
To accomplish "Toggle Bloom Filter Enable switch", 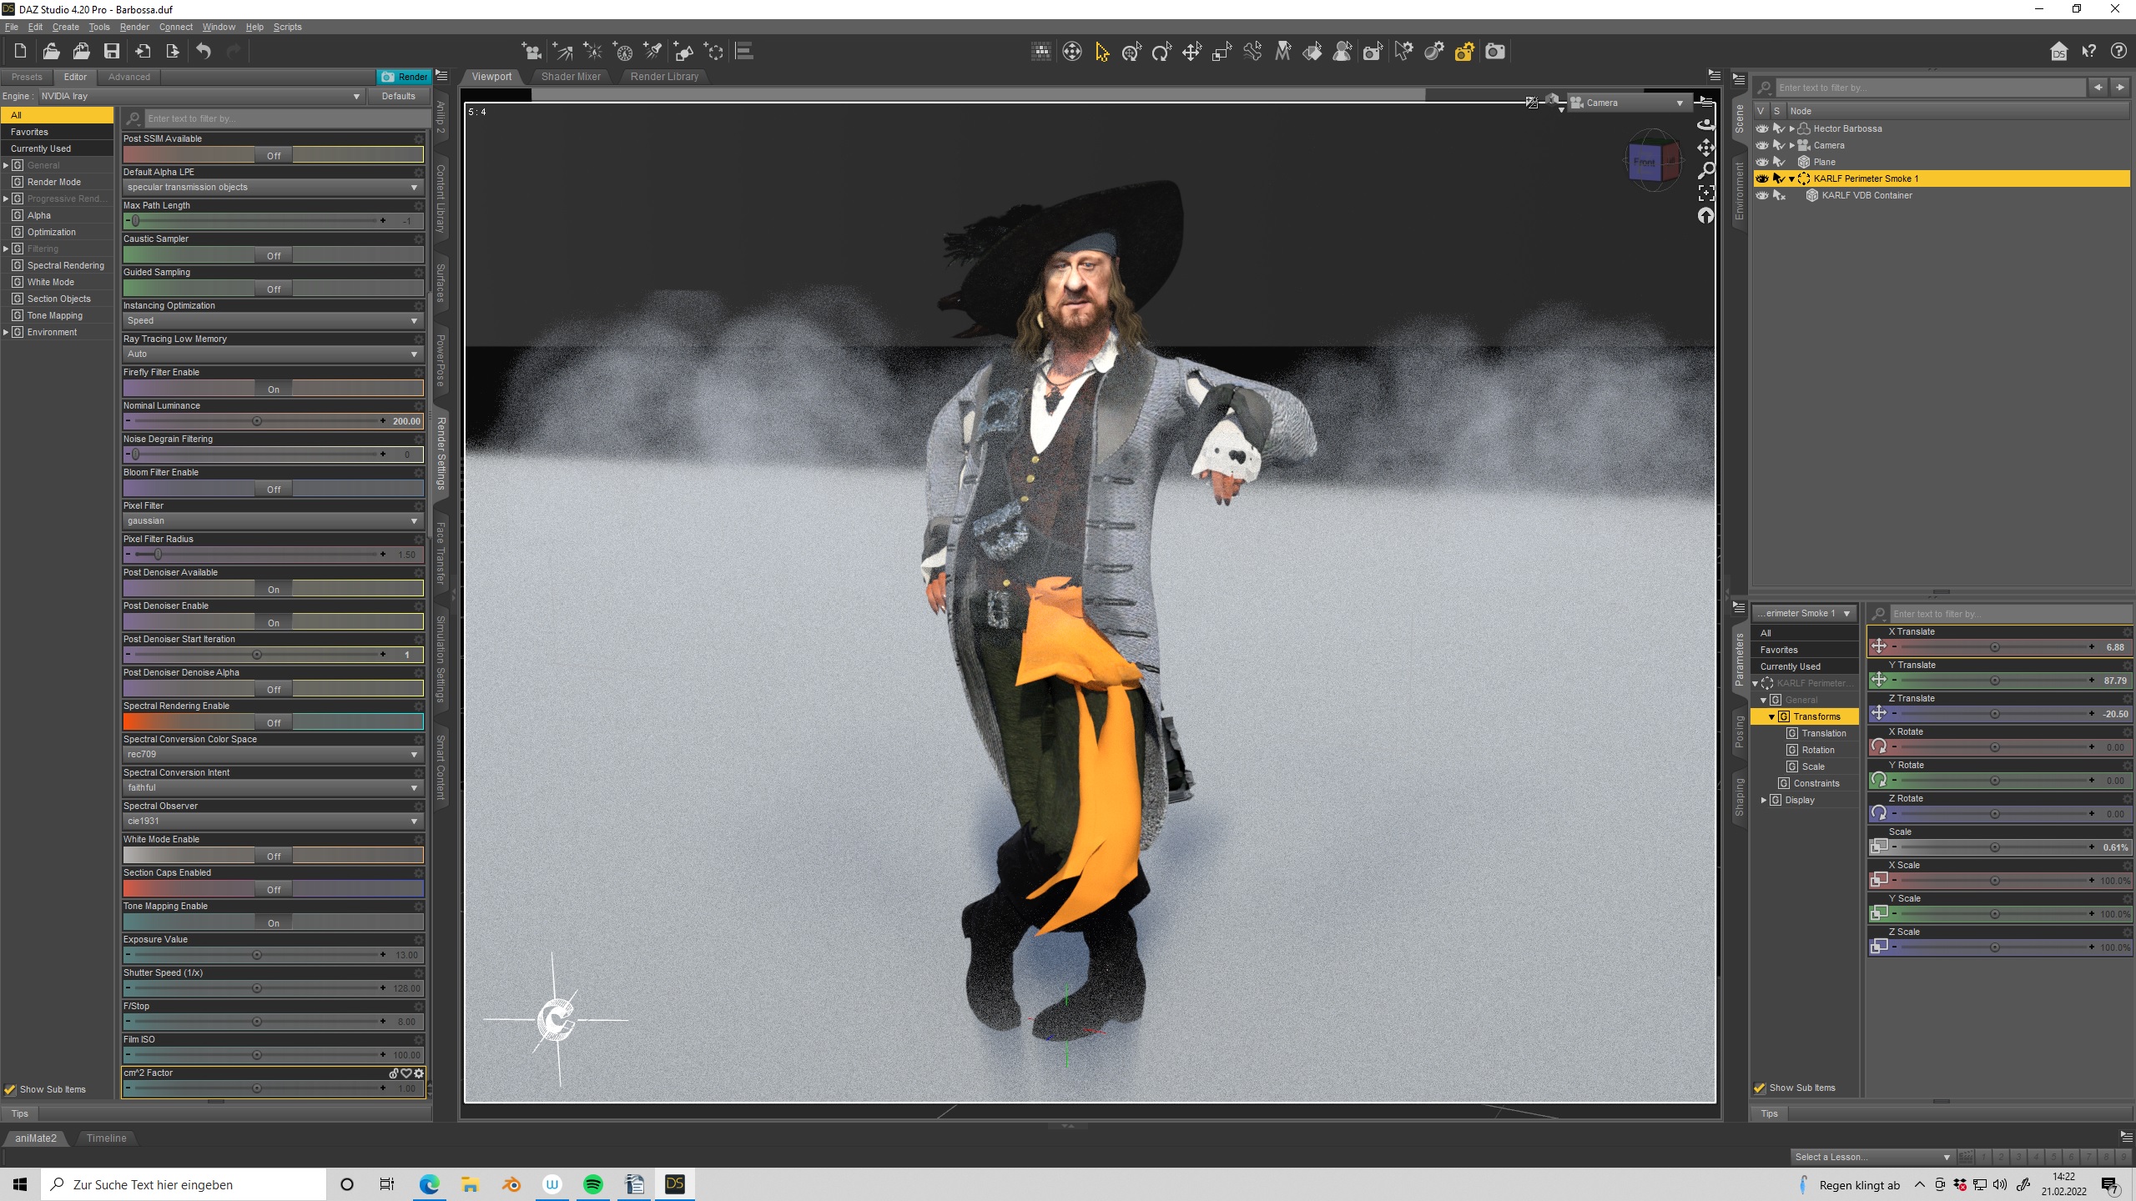I will click(273, 490).
